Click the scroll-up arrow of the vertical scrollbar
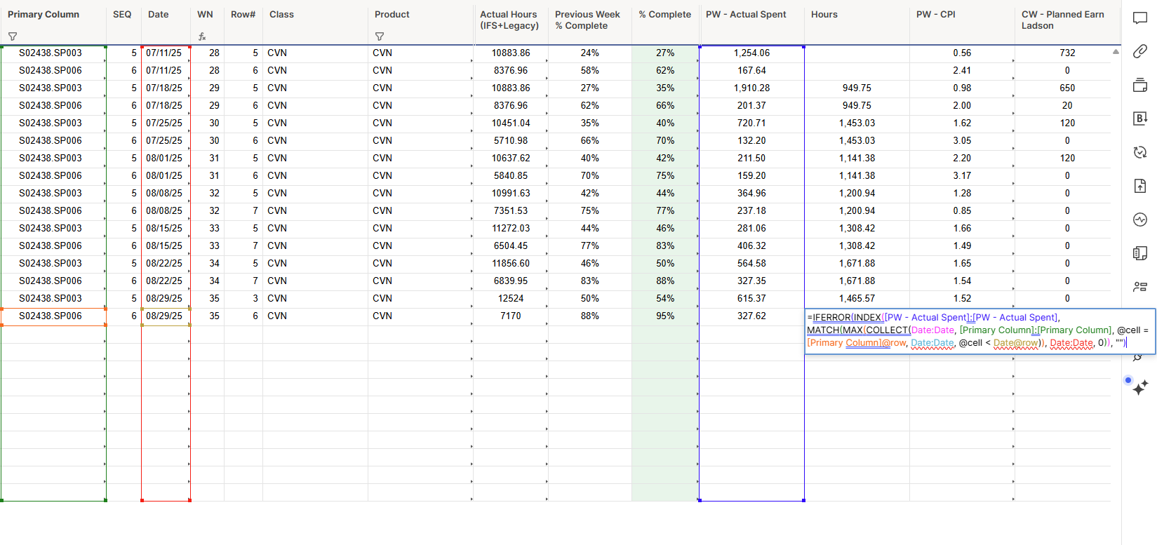Viewport: 1157px width, 545px height. tap(1116, 52)
